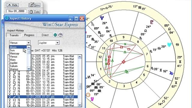Click the green trine triangle near house 8
This screenshot has height=108, width=192.
coord(125,52)
